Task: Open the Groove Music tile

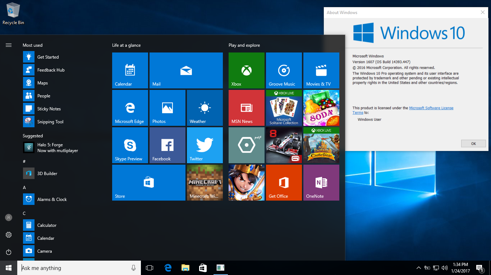Action: pyautogui.click(x=284, y=70)
